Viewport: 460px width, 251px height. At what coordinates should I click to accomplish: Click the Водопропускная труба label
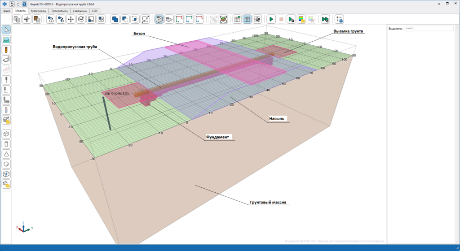tap(75, 47)
